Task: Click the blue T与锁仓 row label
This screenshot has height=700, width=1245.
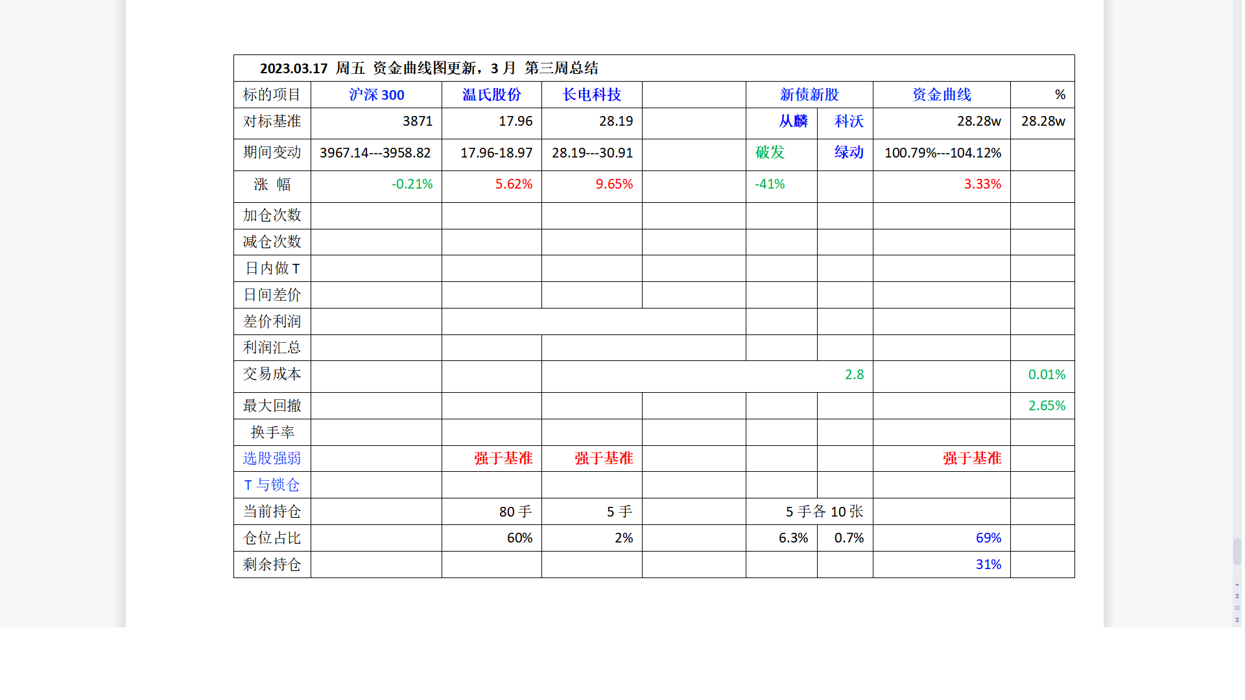Action: [x=272, y=485]
